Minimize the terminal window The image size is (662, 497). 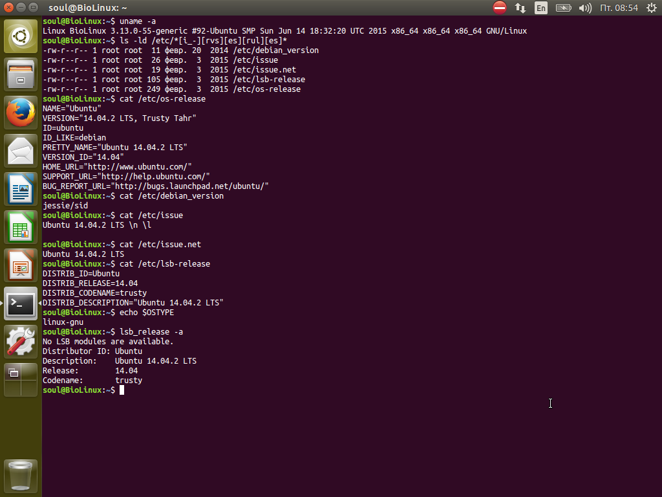click(x=21, y=8)
